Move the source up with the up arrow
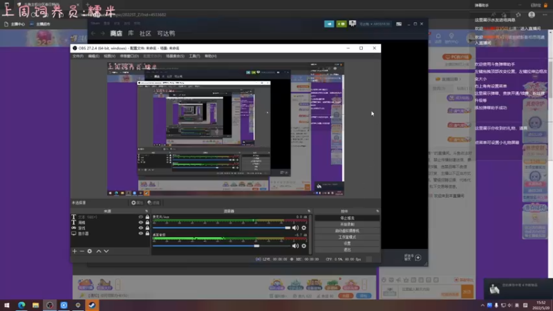The image size is (553, 311). (x=99, y=251)
